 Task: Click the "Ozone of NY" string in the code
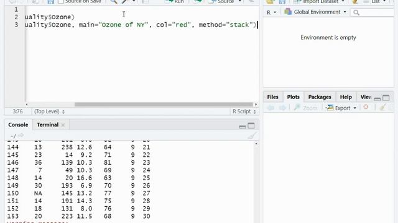pyautogui.click(x=124, y=25)
